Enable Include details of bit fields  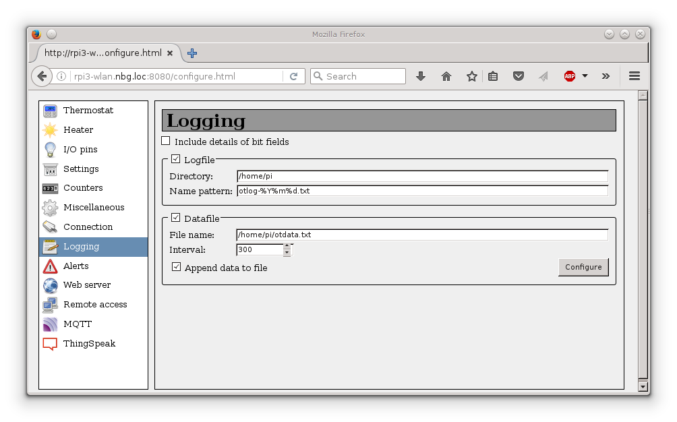pos(166,141)
